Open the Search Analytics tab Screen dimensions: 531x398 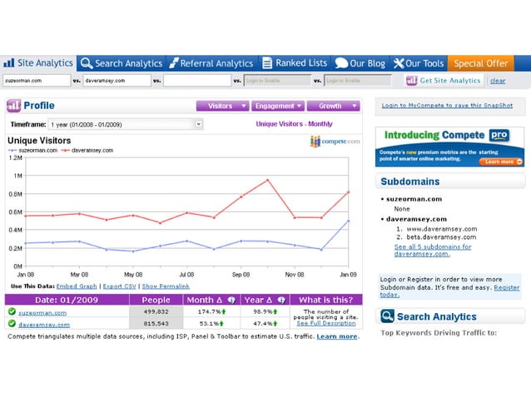point(122,63)
